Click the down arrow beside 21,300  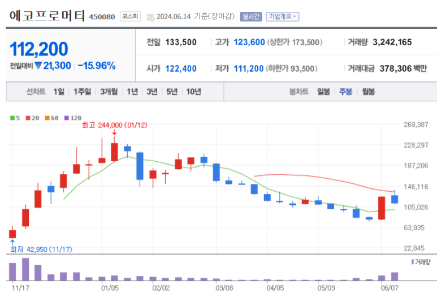38,66
